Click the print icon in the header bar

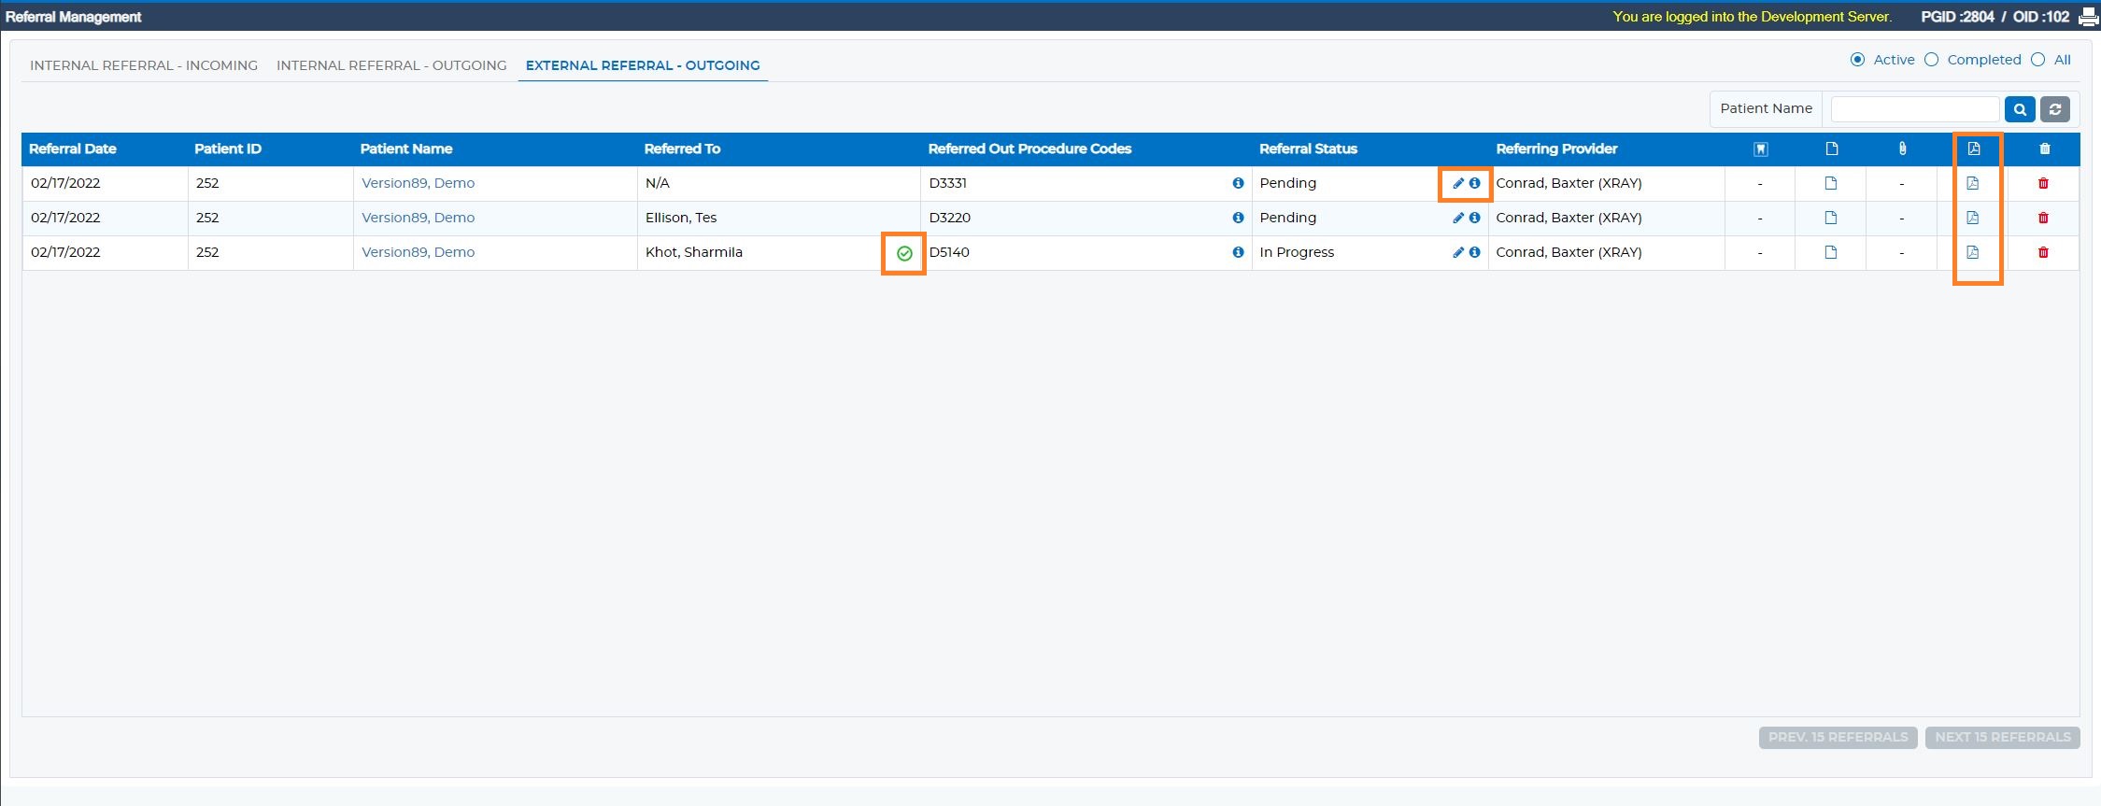coord(2089,17)
